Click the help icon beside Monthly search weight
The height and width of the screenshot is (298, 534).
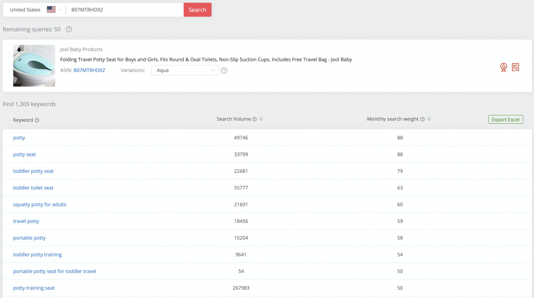pos(422,119)
